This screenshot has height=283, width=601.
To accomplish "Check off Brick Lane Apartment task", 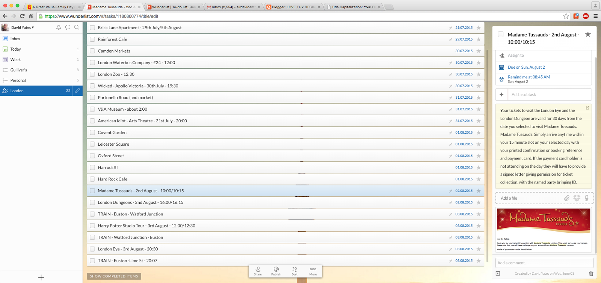I will (92, 28).
